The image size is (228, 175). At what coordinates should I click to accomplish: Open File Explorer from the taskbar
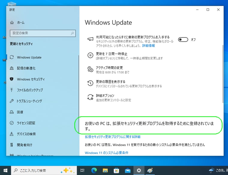105,171
